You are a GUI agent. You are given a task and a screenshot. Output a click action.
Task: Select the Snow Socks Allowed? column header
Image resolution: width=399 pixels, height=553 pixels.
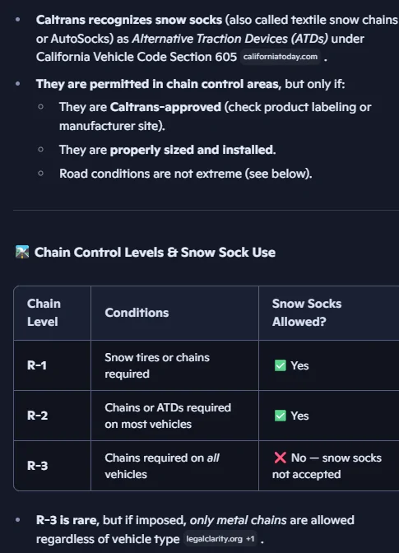click(x=329, y=313)
